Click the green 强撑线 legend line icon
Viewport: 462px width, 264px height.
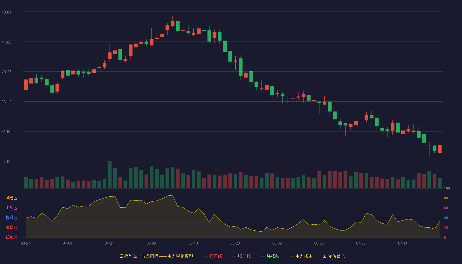(263, 256)
